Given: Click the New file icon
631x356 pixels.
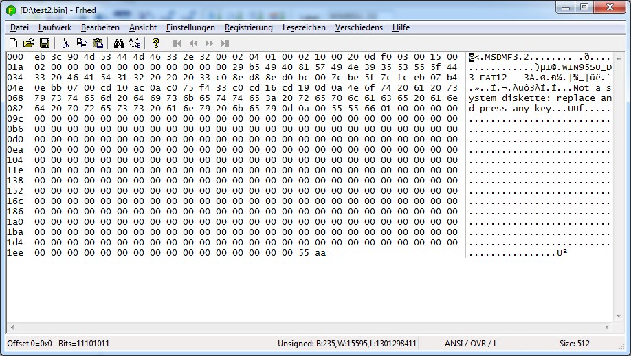Looking at the screenshot, I should click(x=14, y=43).
